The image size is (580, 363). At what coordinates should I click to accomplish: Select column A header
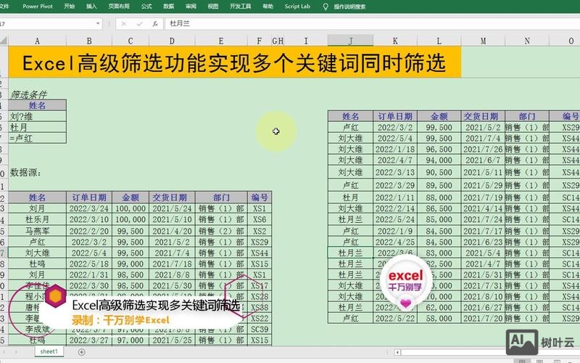point(37,41)
